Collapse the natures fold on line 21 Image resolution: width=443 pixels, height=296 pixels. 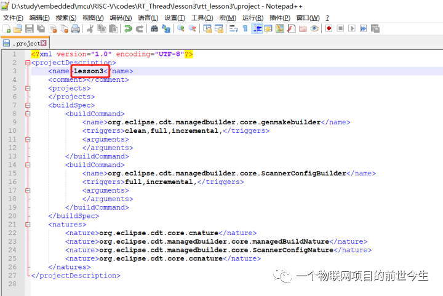[28, 225]
